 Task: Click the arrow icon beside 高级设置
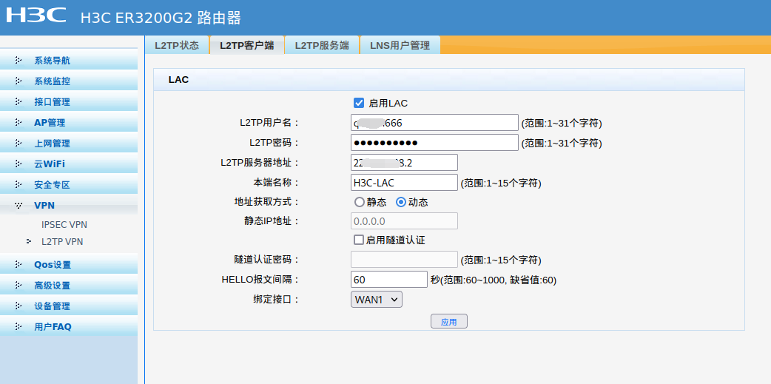(x=18, y=285)
